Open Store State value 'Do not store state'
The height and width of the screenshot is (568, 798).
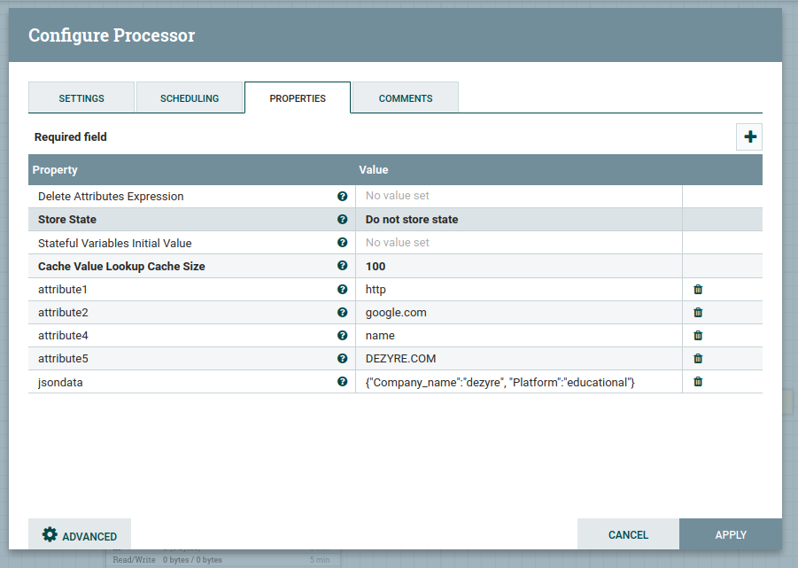[x=518, y=219]
